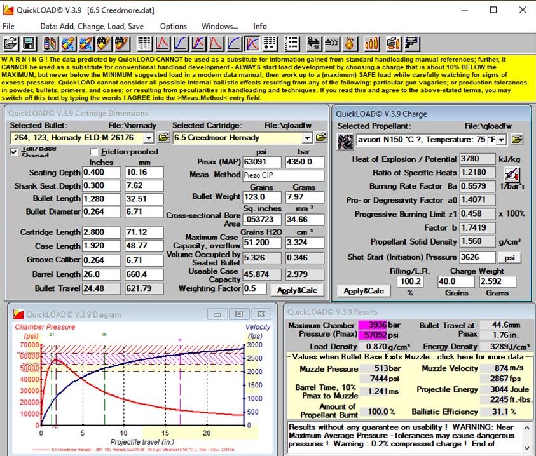Image resolution: width=536 pixels, height=456 pixels.
Task: Click Apply&Calc in Cartridge Dimensions panel
Action: click(x=297, y=290)
